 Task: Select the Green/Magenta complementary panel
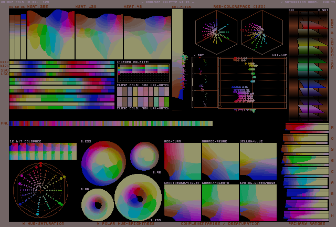220,202
